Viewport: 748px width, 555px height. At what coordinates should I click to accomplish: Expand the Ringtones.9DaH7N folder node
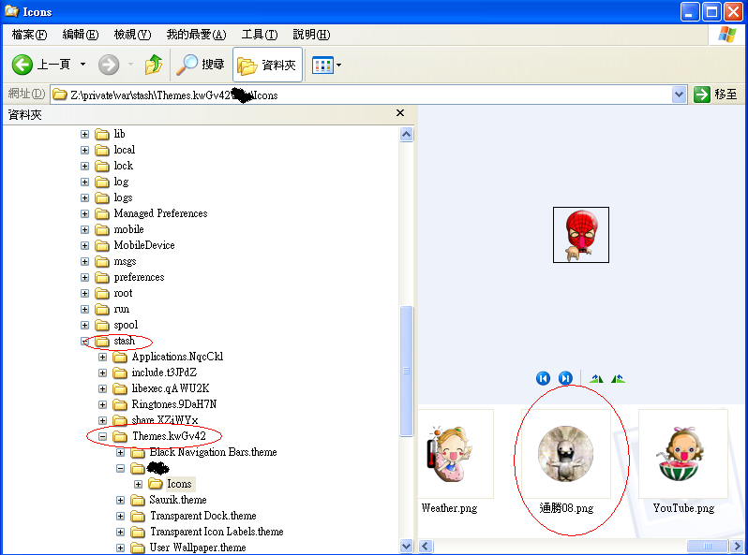[x=103, y=404]
